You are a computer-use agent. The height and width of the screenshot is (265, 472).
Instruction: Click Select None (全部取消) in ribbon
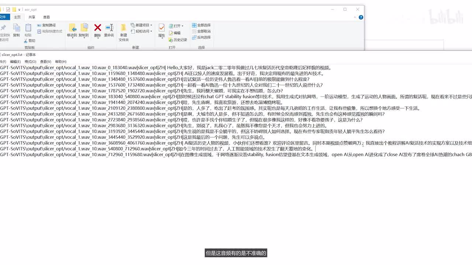point(201,31)
